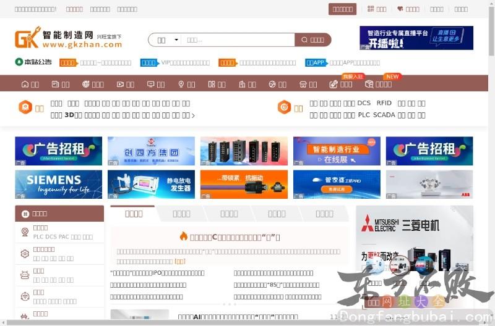Click the home icon in the navigation bar
Image resolution: width=495 pixels, height=326 pixels.
25,84
